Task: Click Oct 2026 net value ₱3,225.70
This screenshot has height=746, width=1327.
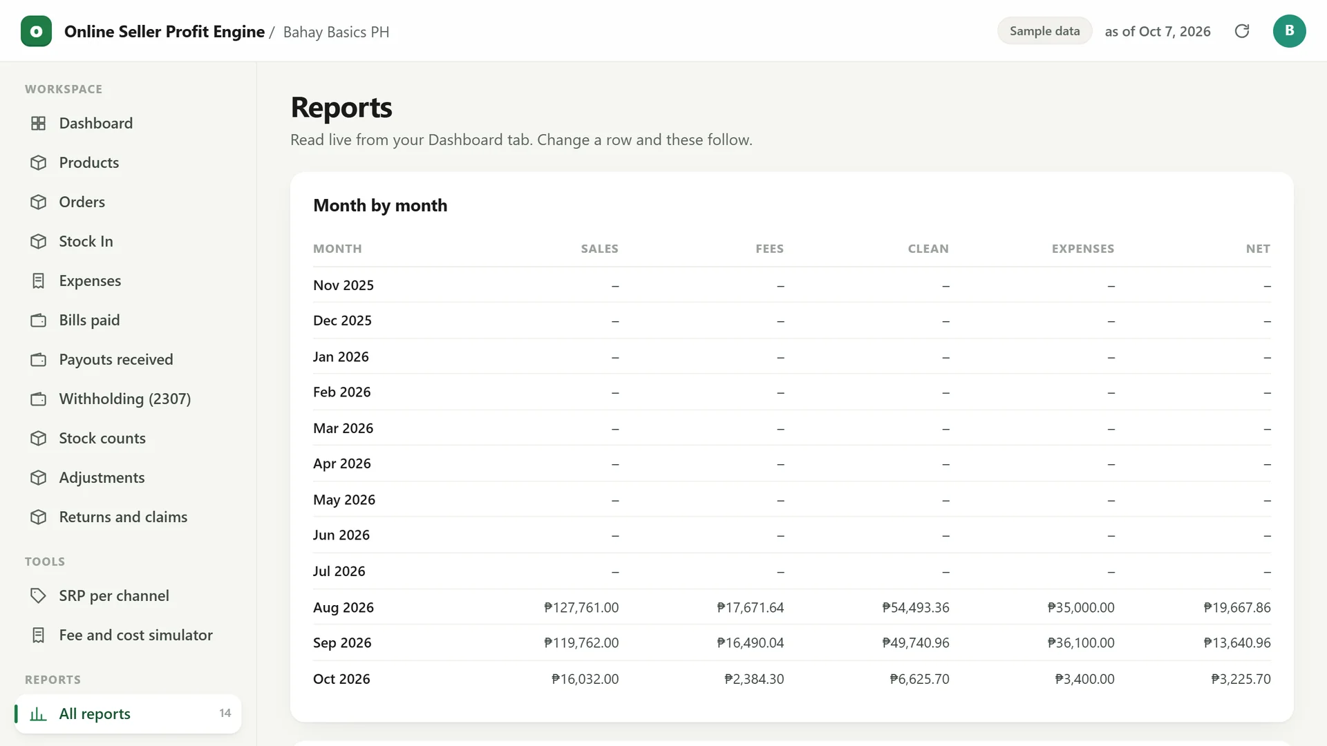Action: pyautogui.click(x=1241, y=679)
